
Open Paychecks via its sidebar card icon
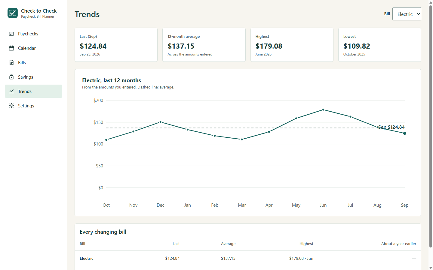coord(11,34)
